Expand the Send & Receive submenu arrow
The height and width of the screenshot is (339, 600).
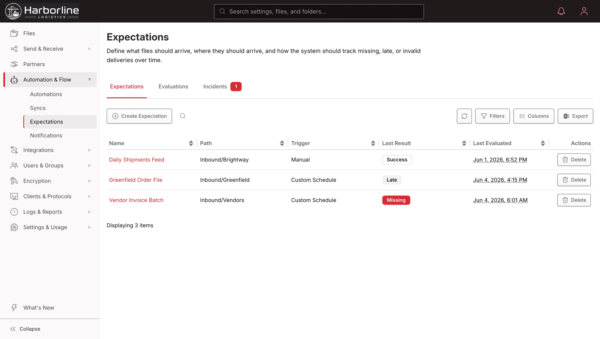tap(89, 49)
